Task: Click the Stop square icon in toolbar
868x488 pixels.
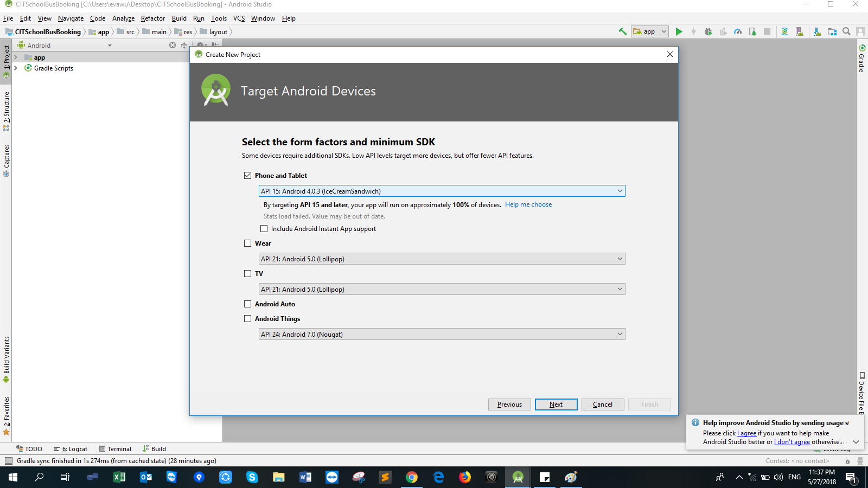Action: 767,31
